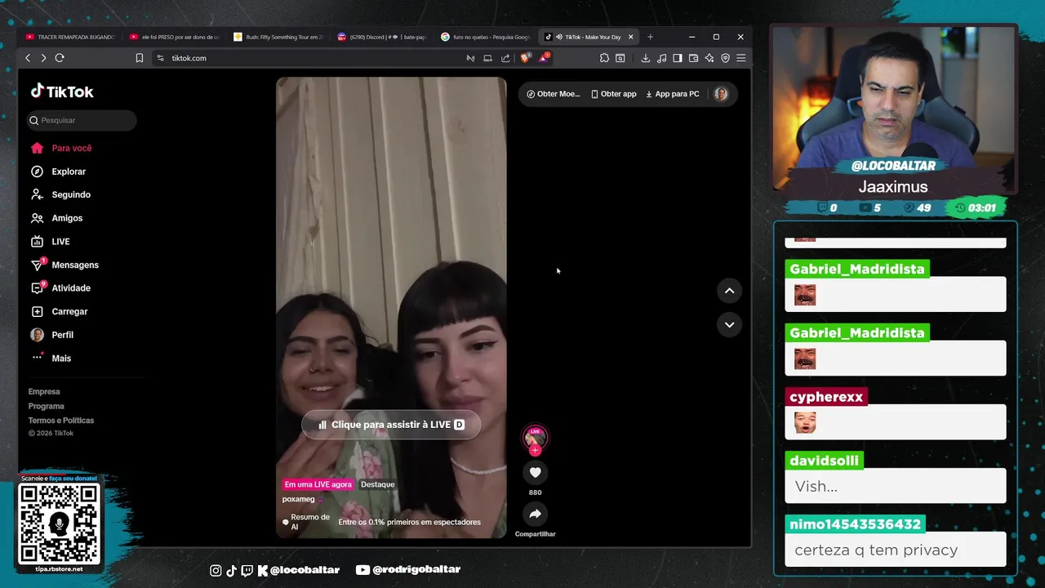Like the video with heart icon

[x=535, y=472]
